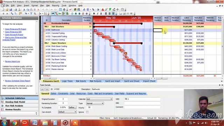224x126 pixels.
Task: Switch to the Gantt and Graph tab
Action: (x=113, y=81)
